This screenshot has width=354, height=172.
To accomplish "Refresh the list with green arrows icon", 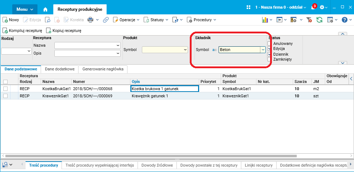I will tap(319, 20).
